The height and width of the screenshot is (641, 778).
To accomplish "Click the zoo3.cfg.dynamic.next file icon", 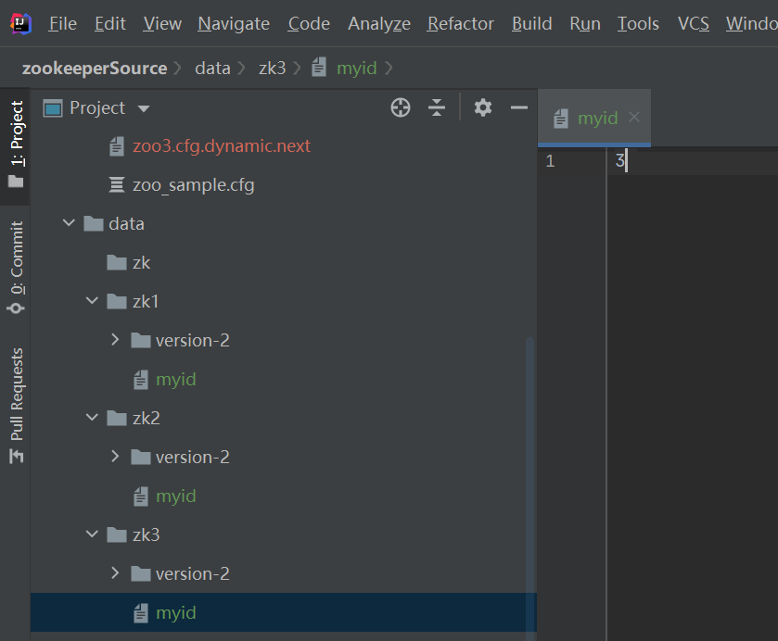I will [x=117, y=146].
